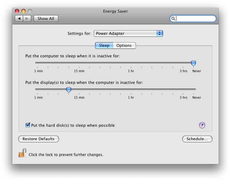Click the yellow minimize window button
This screenshot has width=231, height=181.
23,11
